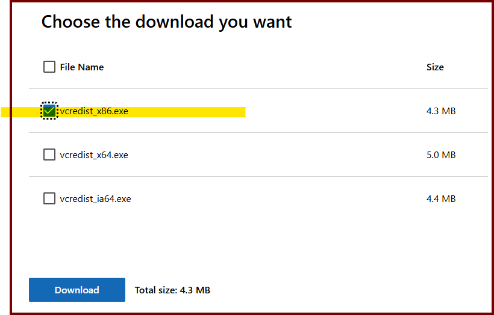
Task: Click the "Choose the download you want" heading
Action: [x=166, y=22]
